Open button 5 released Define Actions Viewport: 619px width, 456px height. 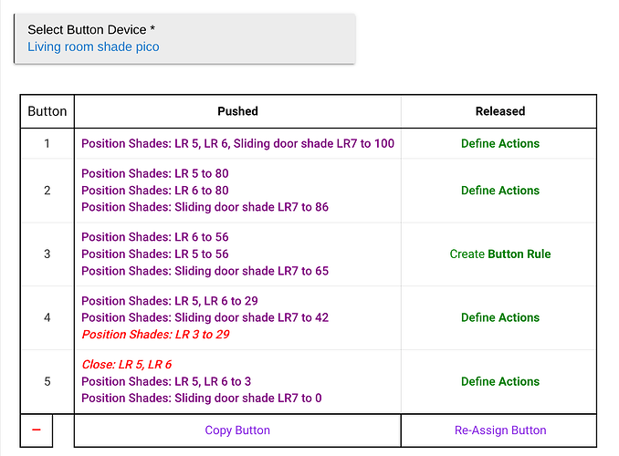click(x=499, y=381)
